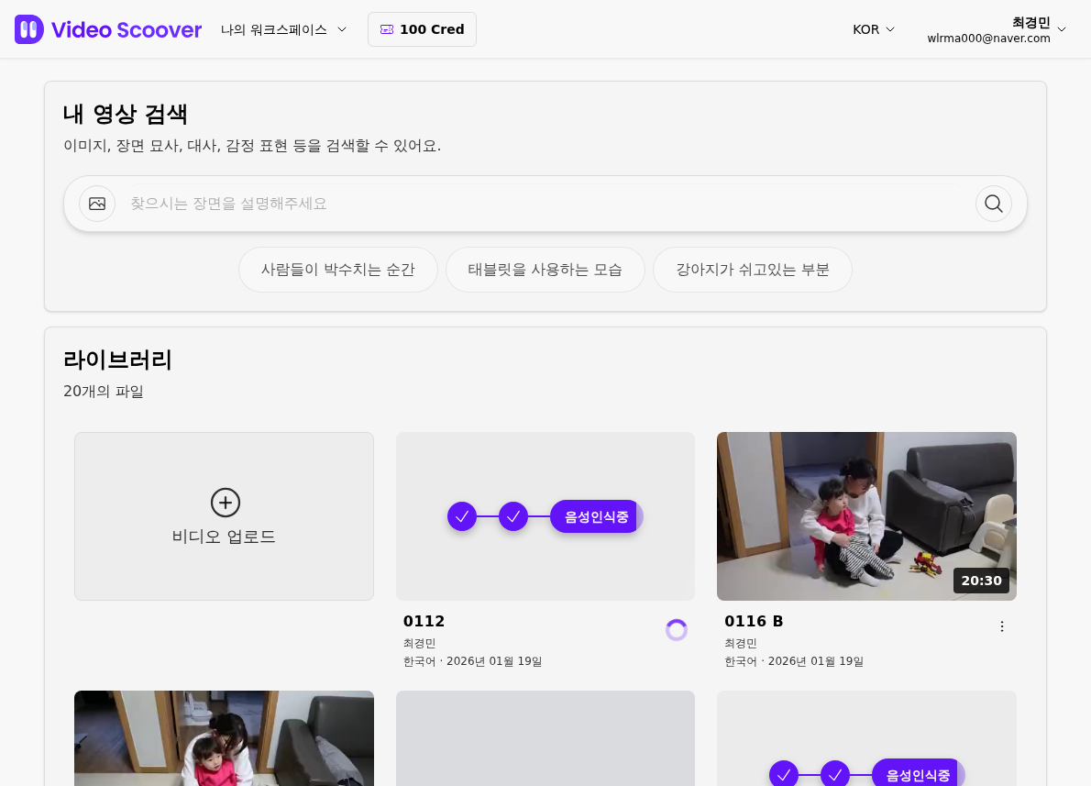Click the magnifying glass search icon

click(993, 204)
